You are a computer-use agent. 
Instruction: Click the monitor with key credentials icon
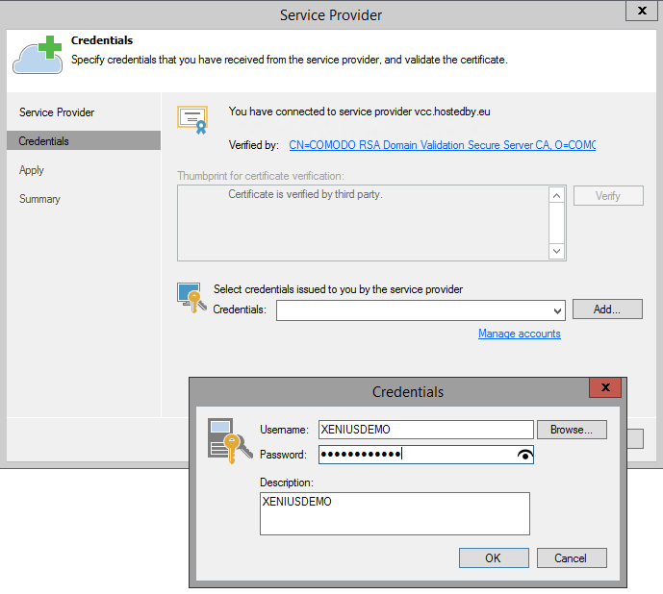click(x=191, y=298)
